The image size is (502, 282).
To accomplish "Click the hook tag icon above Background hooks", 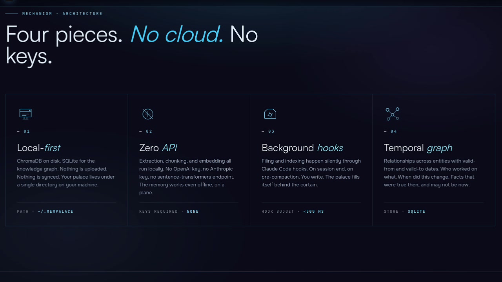I will pos(270,114).
